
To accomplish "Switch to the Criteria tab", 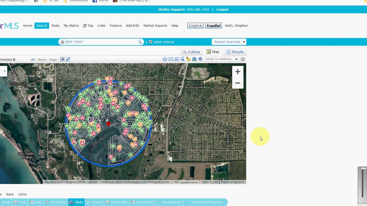I will 191,52.
